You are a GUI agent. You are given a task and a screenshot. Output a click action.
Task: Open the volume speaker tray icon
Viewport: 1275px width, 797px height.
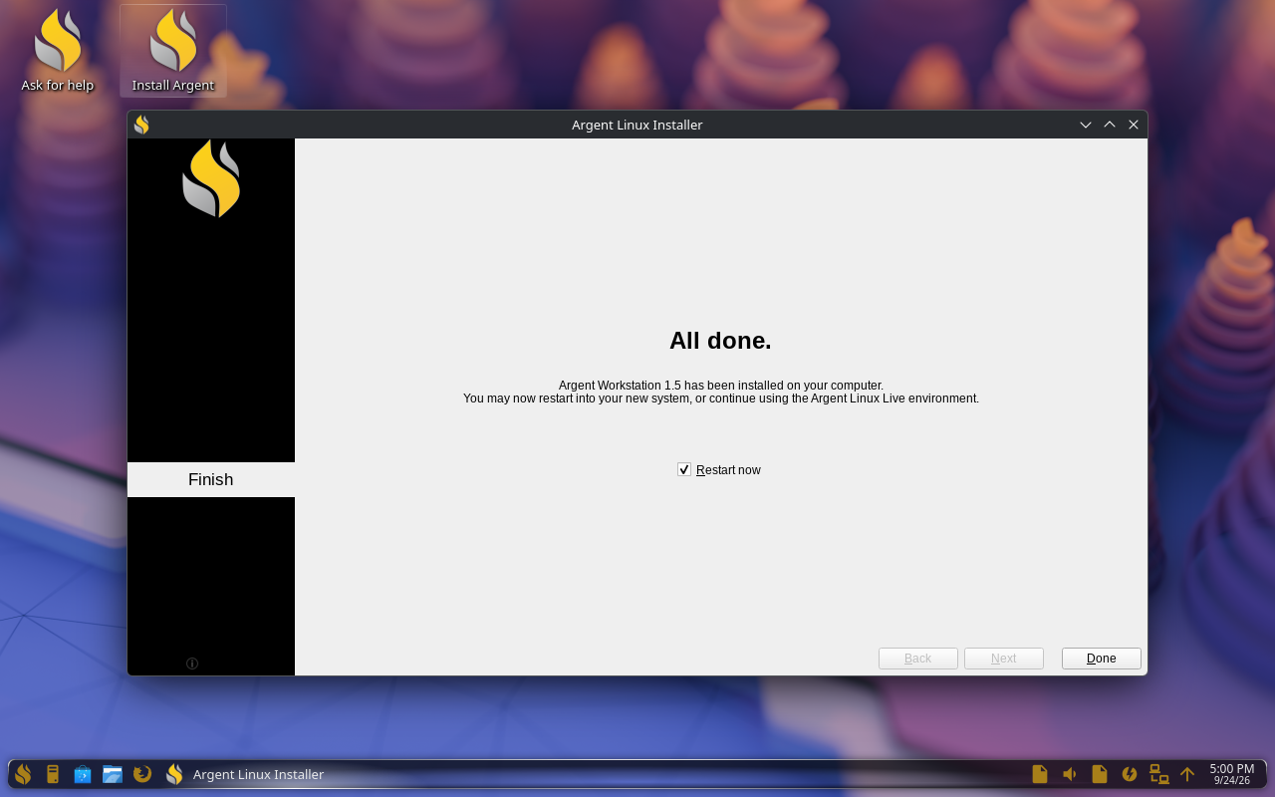click(1070, 774)
